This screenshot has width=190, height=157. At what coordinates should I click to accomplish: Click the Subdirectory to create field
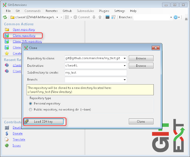(x=96, y=72)
